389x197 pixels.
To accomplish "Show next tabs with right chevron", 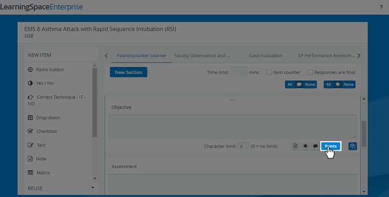I will pyautogui.click(x=359, y=56).
